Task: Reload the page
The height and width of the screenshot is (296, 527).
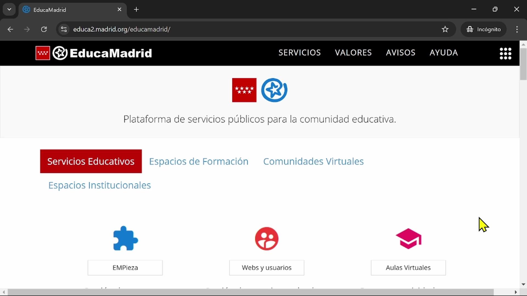Action: [x=44, y=29]
